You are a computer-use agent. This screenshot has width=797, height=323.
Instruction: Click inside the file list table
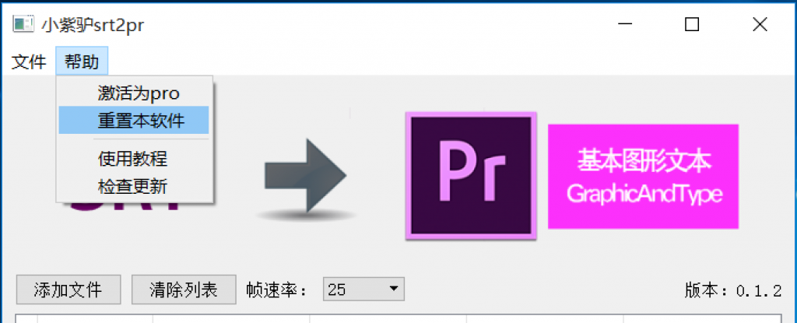pyautogui.click(x=398, y=318)
